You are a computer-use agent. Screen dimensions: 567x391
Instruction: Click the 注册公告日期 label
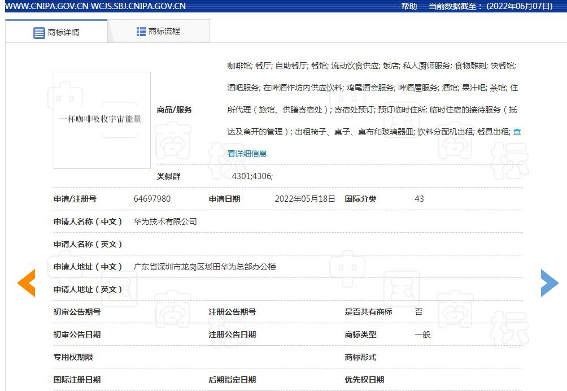tap(232, 334)
